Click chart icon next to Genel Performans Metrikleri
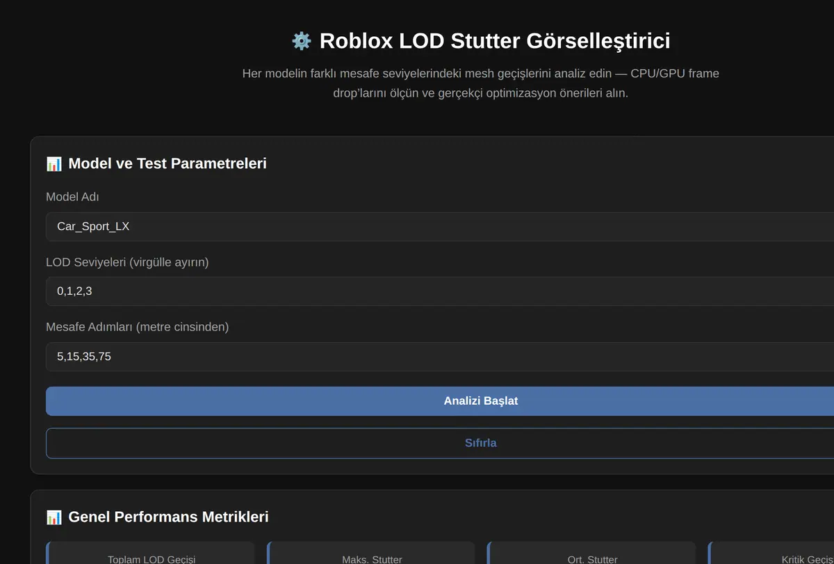The image size is (834, 564). [54, 517]
